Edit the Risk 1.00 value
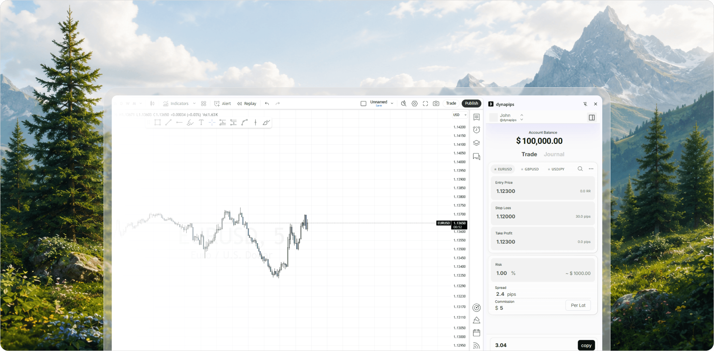714x351 pixels. click(501, 273)
